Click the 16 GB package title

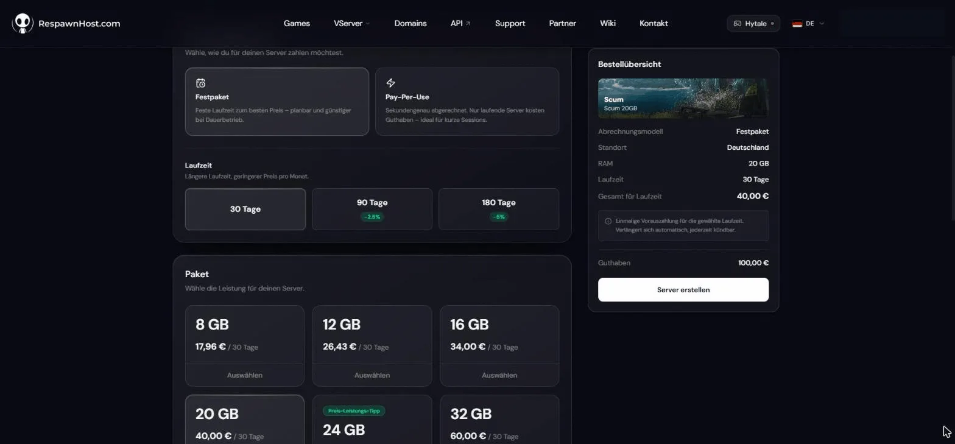click(469, 325)
